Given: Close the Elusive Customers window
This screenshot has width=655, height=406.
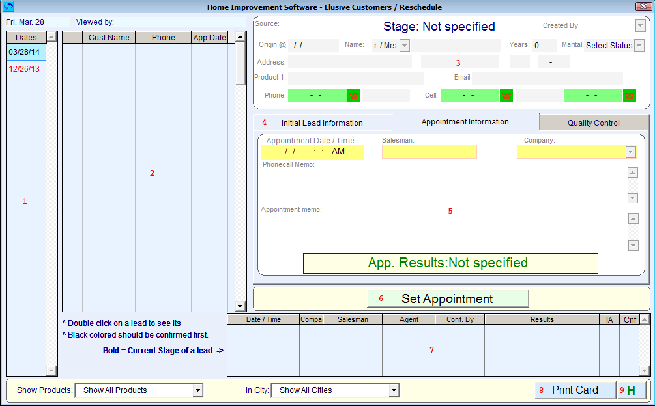Looking at the screenshot, I should [643, 7].
